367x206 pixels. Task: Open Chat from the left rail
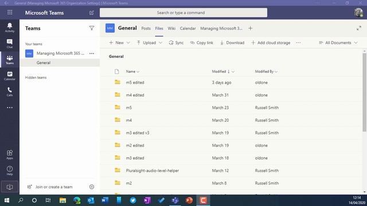coord(10,43)
